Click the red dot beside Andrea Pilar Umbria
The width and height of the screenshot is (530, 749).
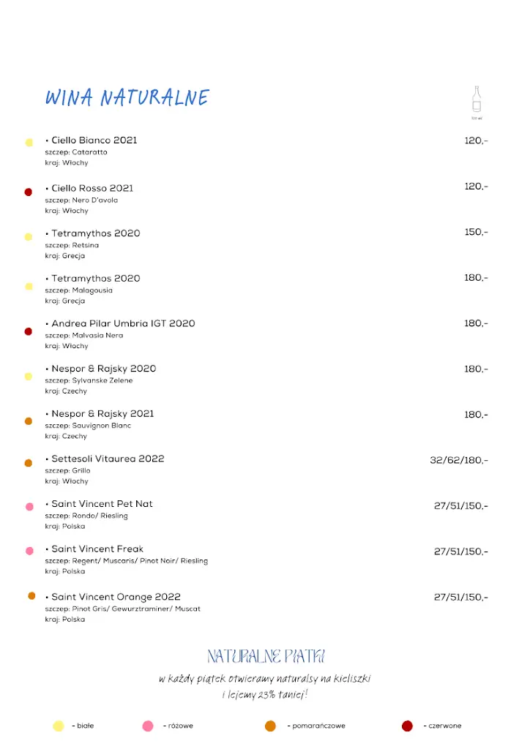point(29,331)
